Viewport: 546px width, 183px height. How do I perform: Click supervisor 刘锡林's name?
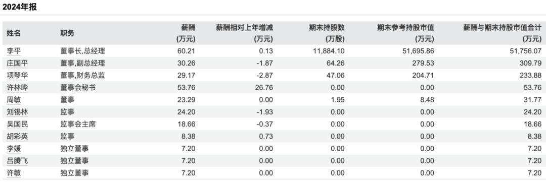pyautogui.click(x=17, y=112)
